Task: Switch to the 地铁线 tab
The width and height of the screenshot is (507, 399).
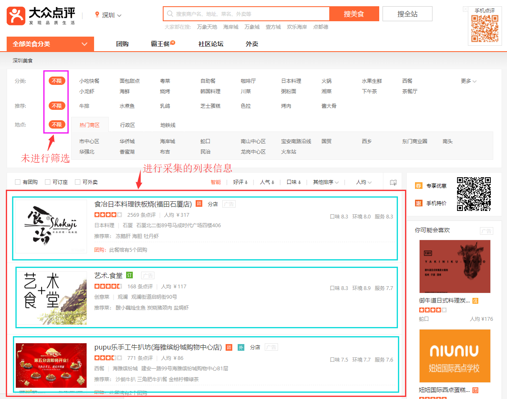Action: [x=168, y=125]
